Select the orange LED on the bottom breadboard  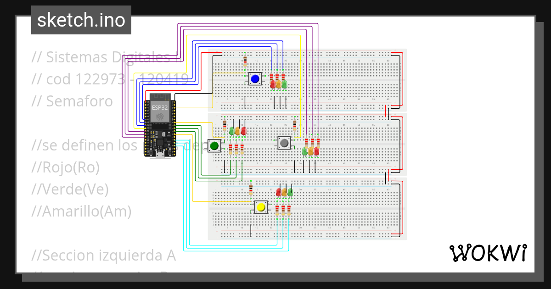click(x=285, y=193)
